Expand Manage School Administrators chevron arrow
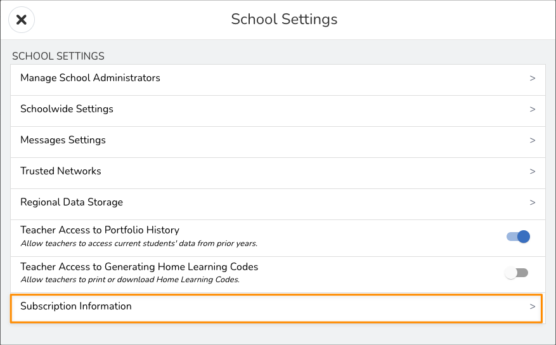The height and width of the screenshot is (345, 556). pos(533,78)
